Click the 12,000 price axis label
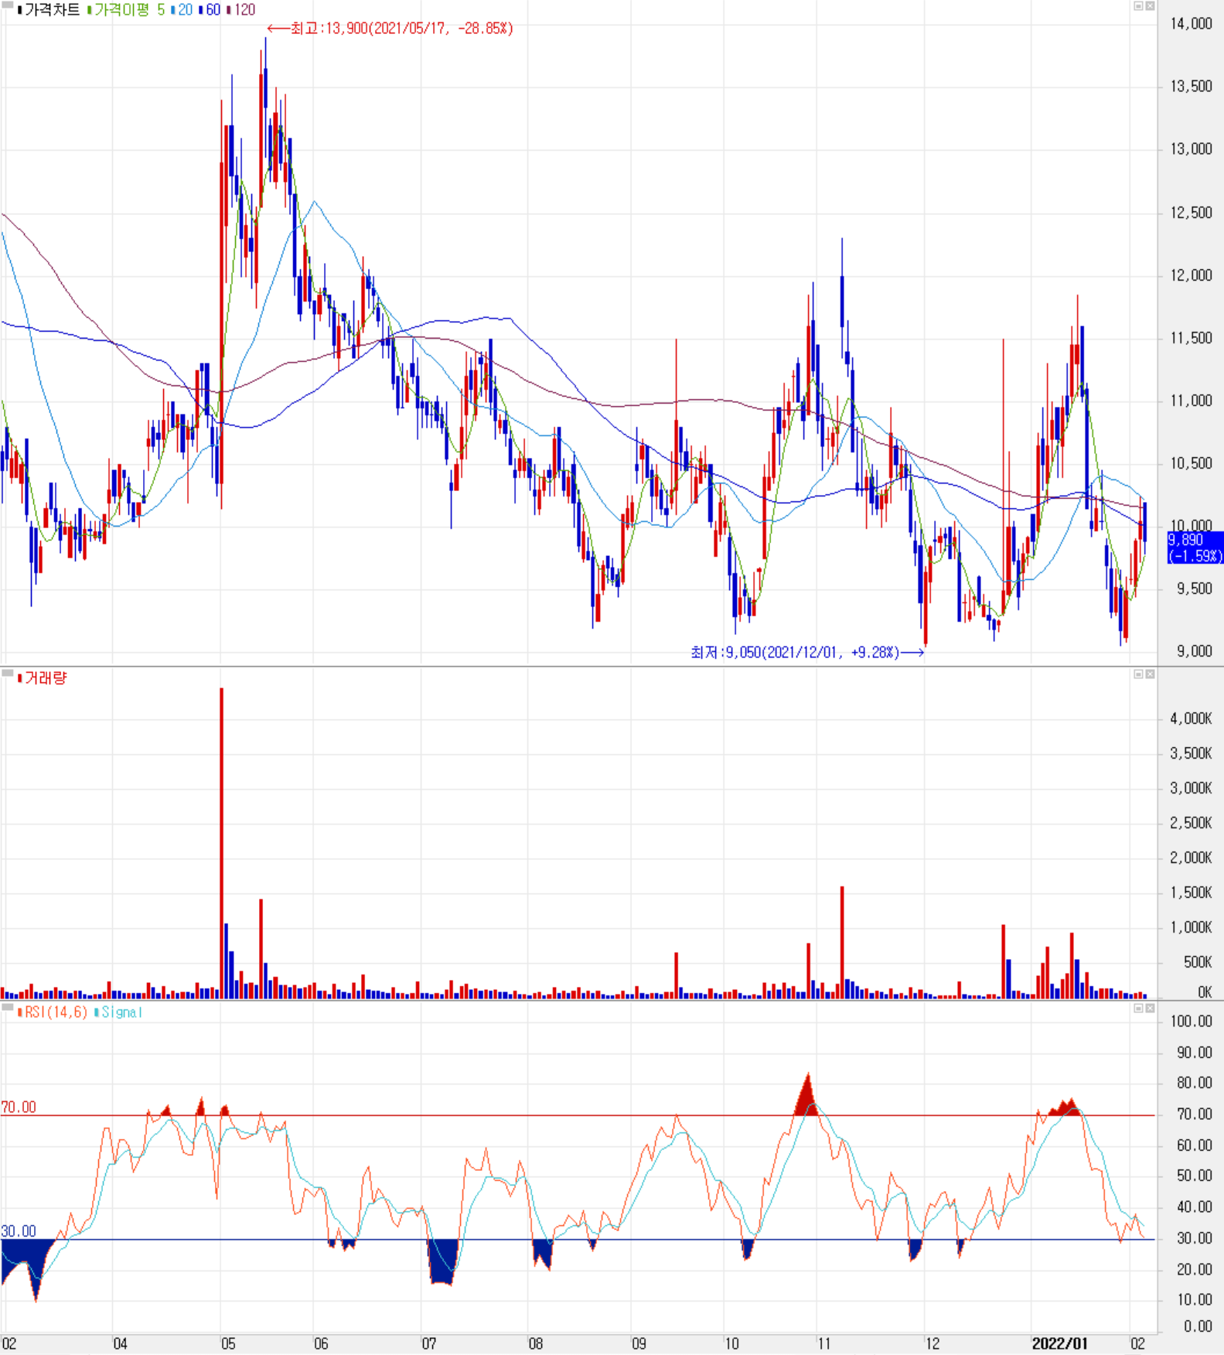Image resolution: width=1224 pixels, height=1355 pixels. [1191, 275]
